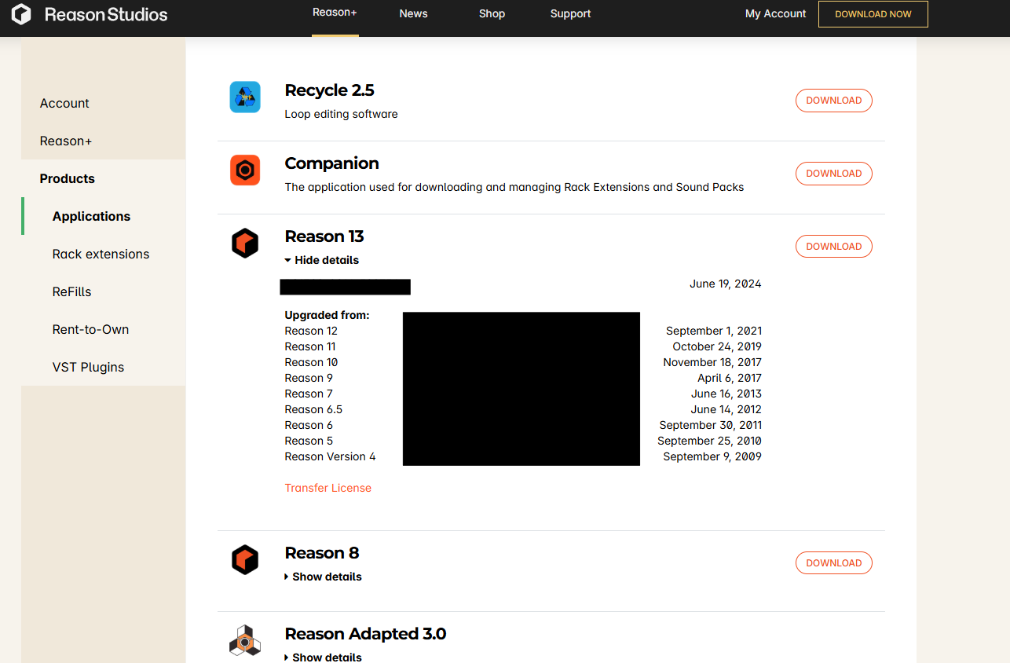Click the 'Reason 12' upgrade row
The image size is (1010, 663).
[311, 331]
